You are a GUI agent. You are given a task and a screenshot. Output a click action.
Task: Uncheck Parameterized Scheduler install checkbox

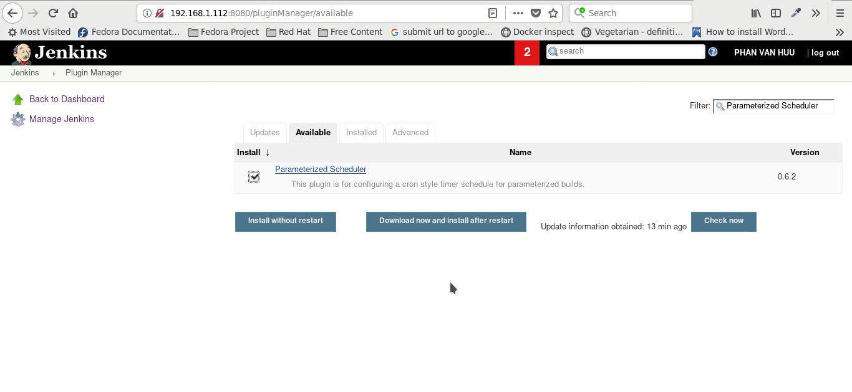(254, 177)
